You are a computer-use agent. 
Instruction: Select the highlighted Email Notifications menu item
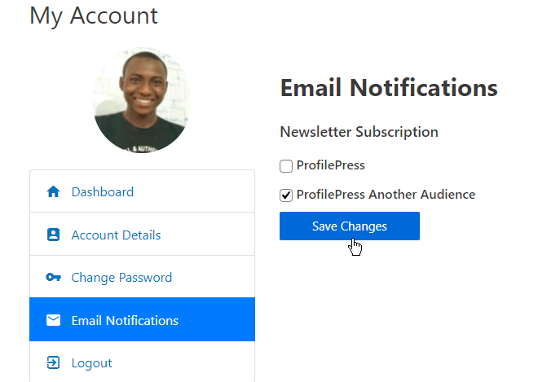click(x=142, y=319)
